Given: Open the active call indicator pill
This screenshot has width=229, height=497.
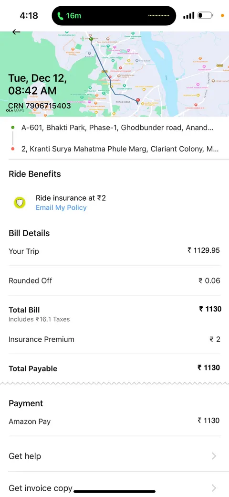Looking at the screenshot, I should click(x=114, y=15).
